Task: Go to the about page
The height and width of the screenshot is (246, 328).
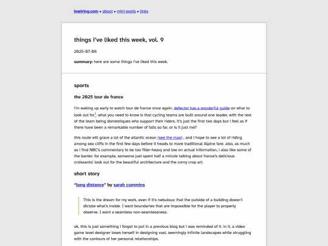Action: (108, 12)
